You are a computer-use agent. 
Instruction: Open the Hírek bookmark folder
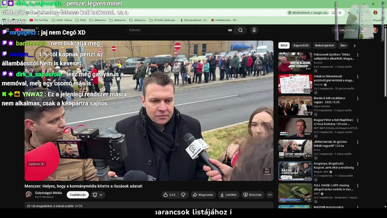point(80,20)
